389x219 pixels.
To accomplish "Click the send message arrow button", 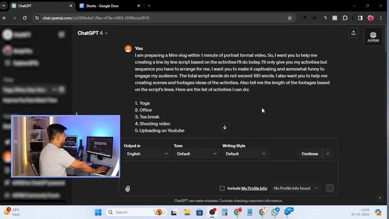I will tap(329, 188).
